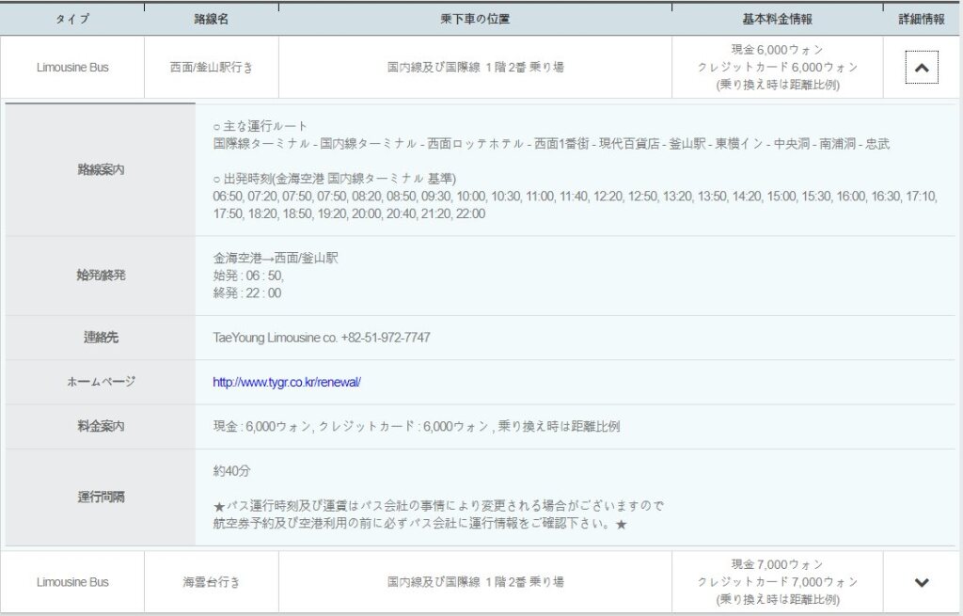Click the 約40分 interval text
This screenshot has width=963, height=616.
231,470
